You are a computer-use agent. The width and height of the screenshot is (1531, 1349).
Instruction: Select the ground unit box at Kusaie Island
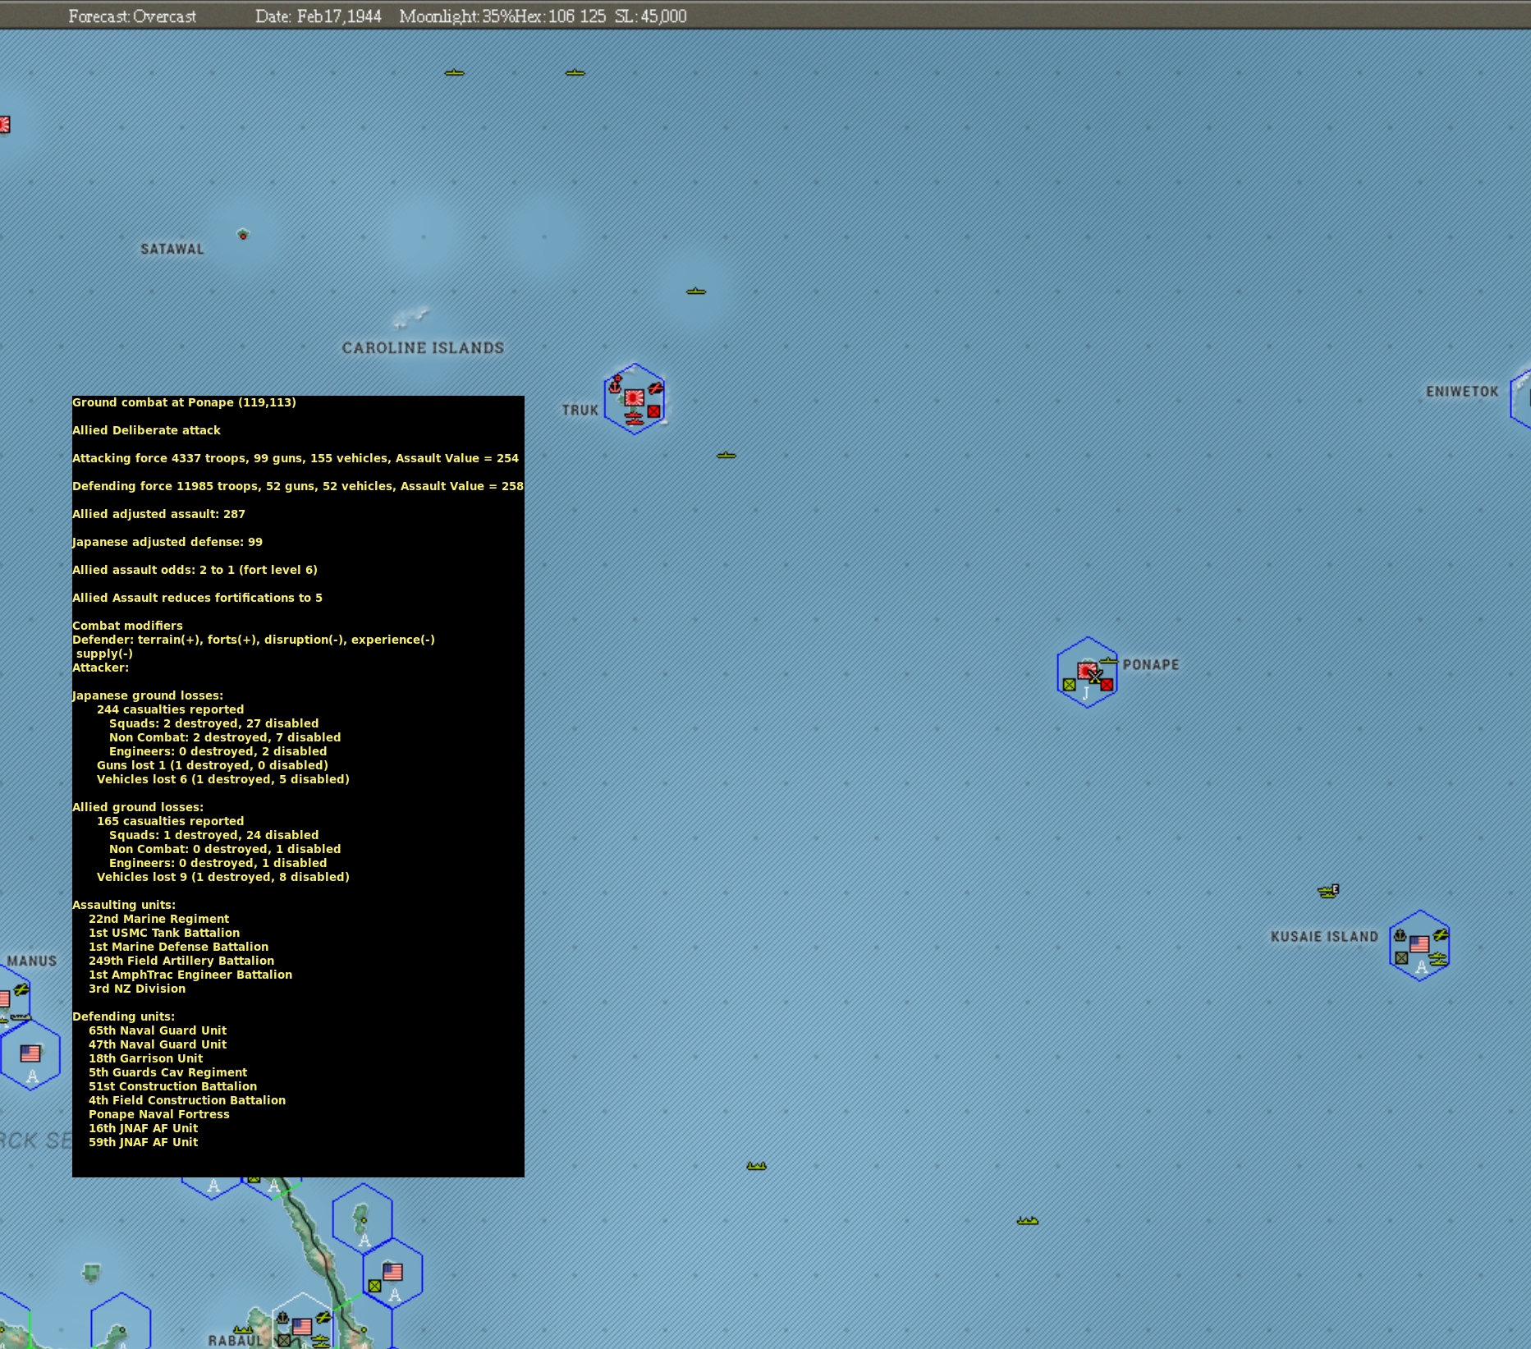coord(1401,957)
